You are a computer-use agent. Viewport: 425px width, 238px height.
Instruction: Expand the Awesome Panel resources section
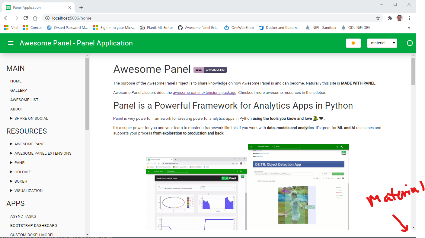coord(28,144)
